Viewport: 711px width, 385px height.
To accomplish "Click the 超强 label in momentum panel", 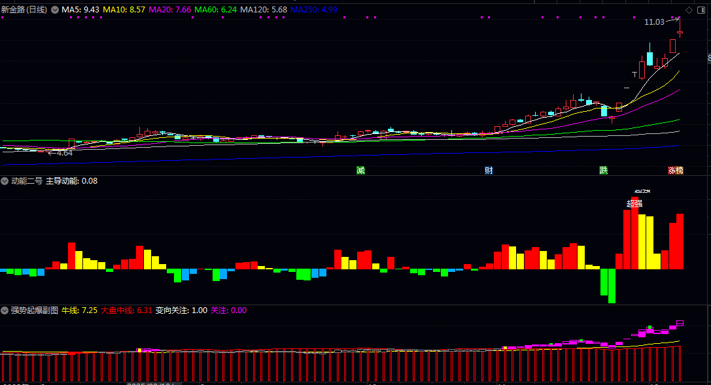I will tap(634, 204).
